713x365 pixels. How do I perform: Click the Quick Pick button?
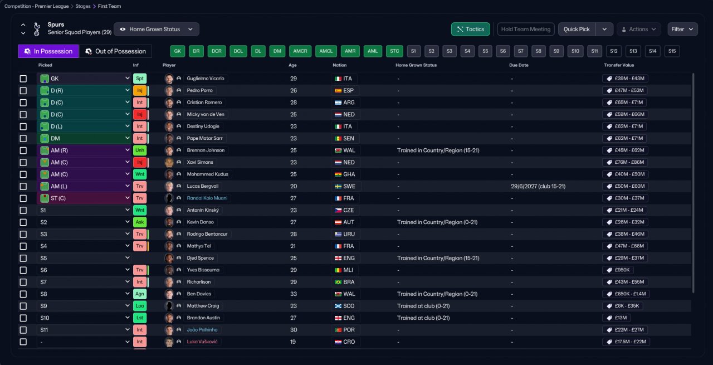pyautogui.click(x=577, y=29)
